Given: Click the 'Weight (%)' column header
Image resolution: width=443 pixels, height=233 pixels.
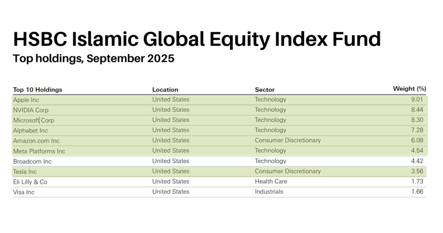Looking at the screenshot, I should (x=409, y=89).
